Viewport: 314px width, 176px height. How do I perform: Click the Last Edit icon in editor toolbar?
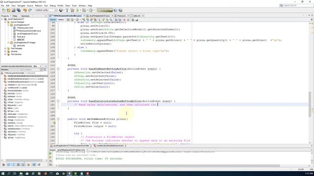pos(68,20)
